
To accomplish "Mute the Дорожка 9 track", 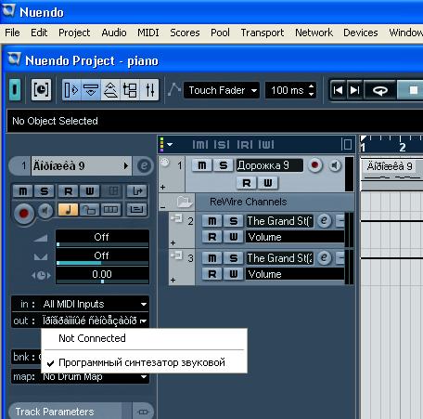I will (202, 165).
